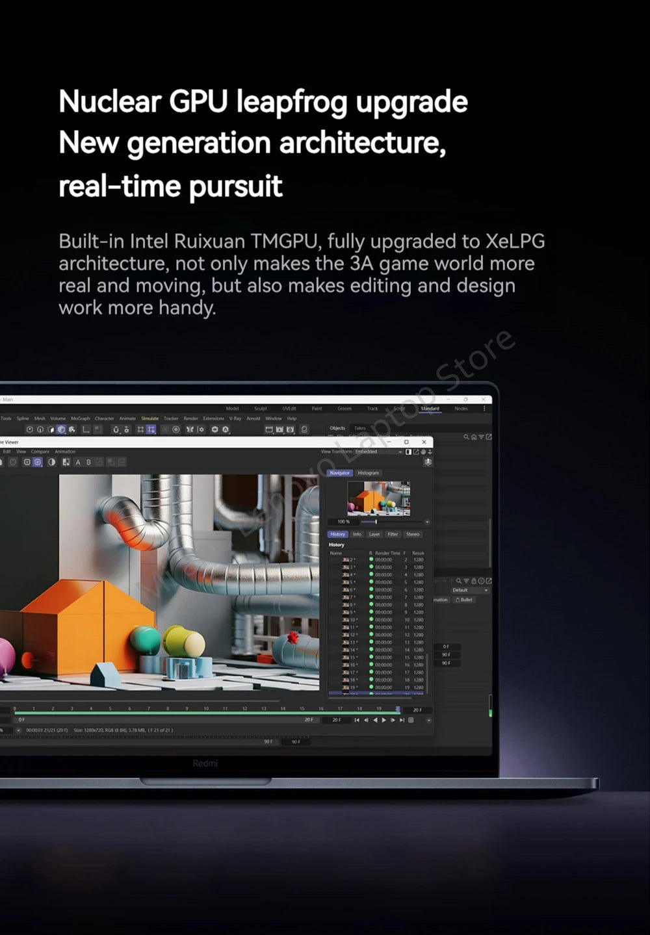650x935 pixels.
Task: Toggle the highlighted cube mode button in toolbar
Action: [61, 429]
